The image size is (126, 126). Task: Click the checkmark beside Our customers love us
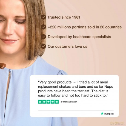(x=43, y=46)
